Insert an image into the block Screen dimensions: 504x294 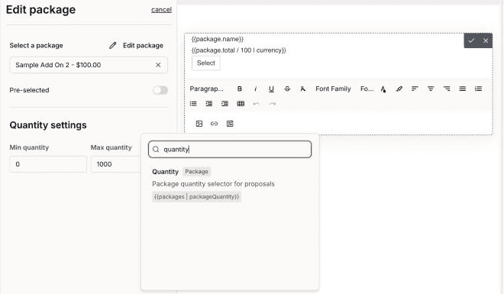click(199, 124)
